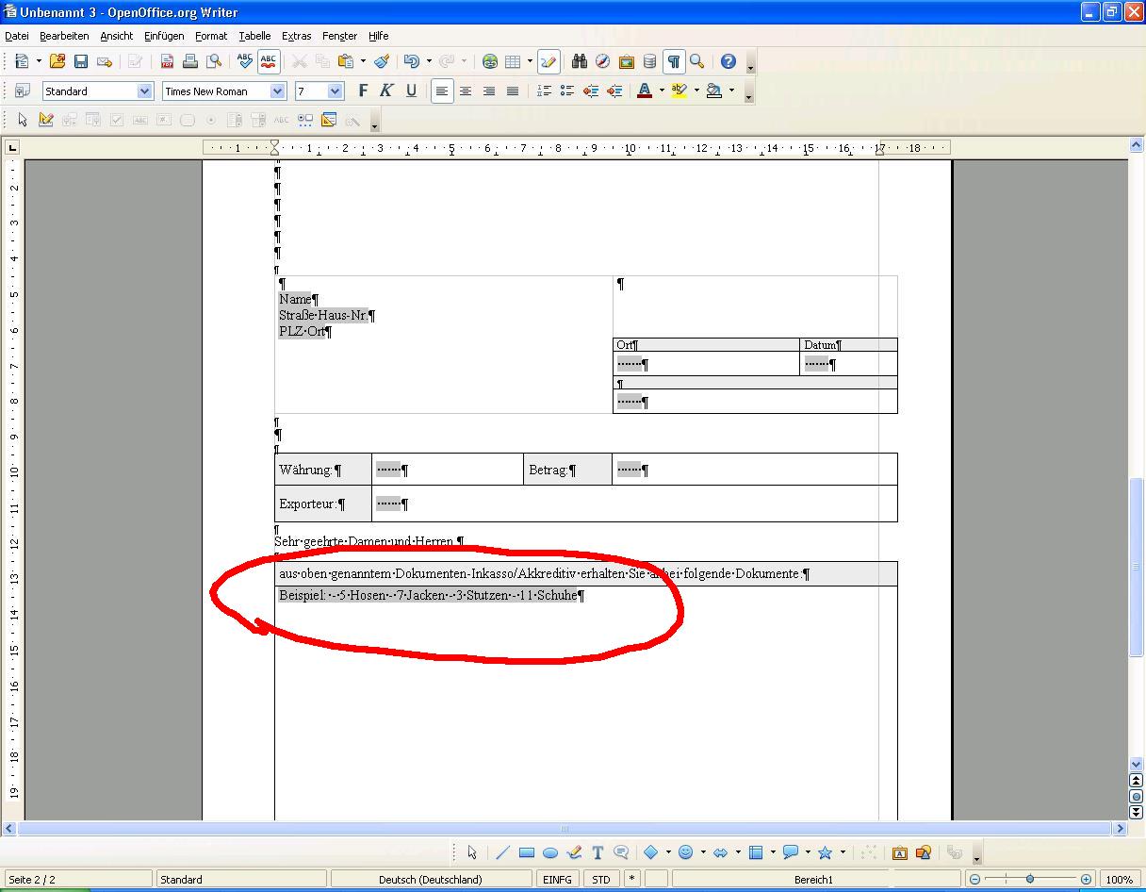Toggle bold F formatting button
1146x892 pixels.
pyautogui.click(x=363, y=91)
